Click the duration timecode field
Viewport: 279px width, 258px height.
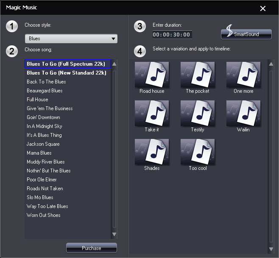pos(172,35)
